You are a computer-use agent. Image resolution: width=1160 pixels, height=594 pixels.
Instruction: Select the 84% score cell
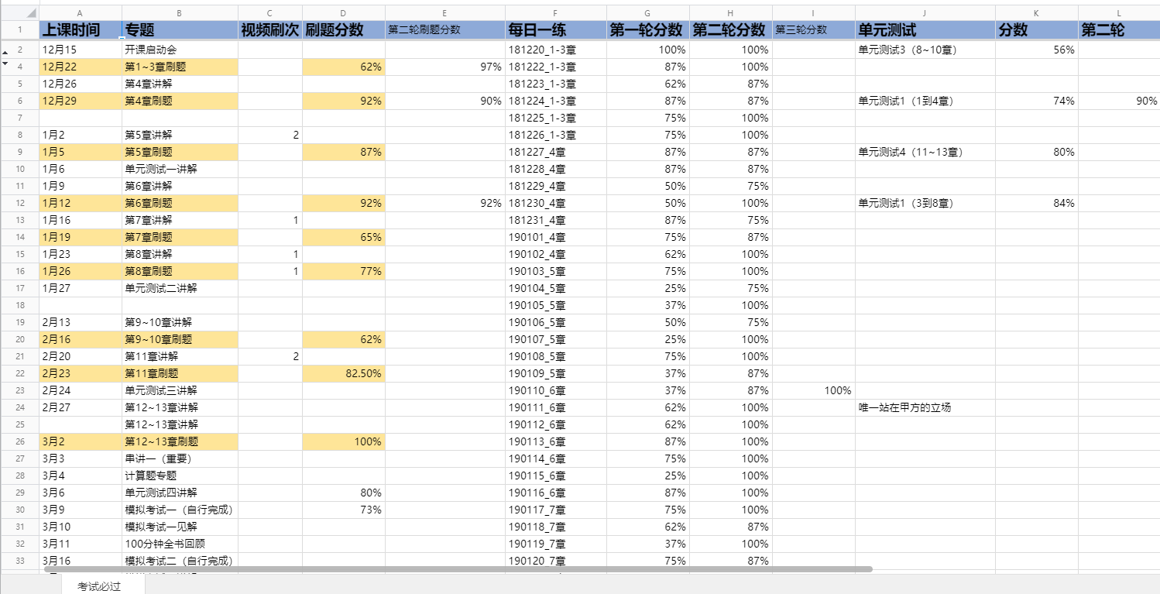point(1036,203)
